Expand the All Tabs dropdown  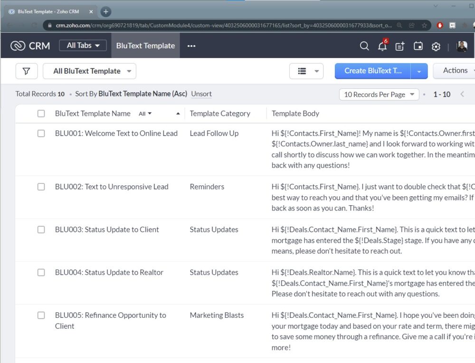point(83,46)
